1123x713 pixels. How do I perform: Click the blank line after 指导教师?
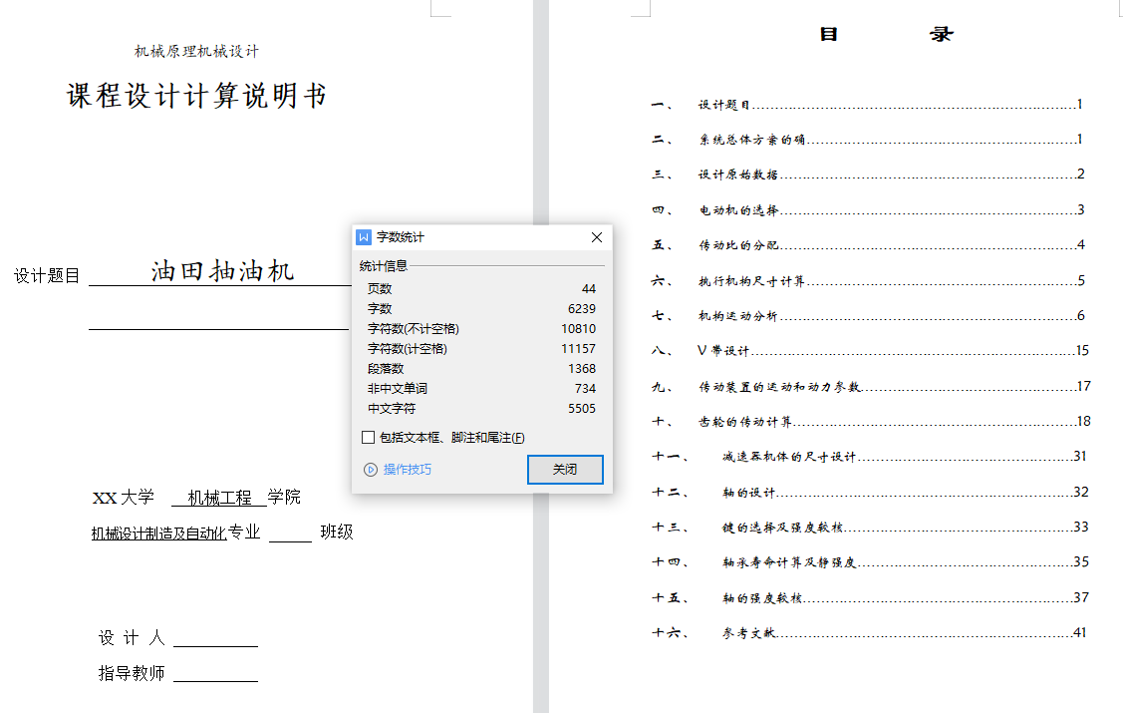215,674
